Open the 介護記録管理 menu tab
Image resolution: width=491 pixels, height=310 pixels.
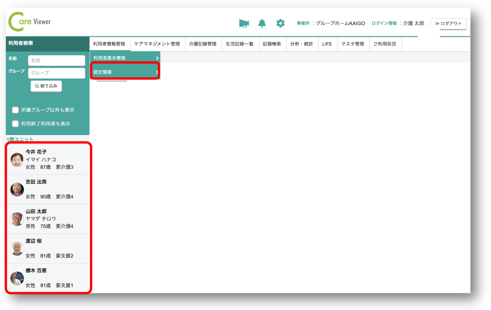pos(203,44)
